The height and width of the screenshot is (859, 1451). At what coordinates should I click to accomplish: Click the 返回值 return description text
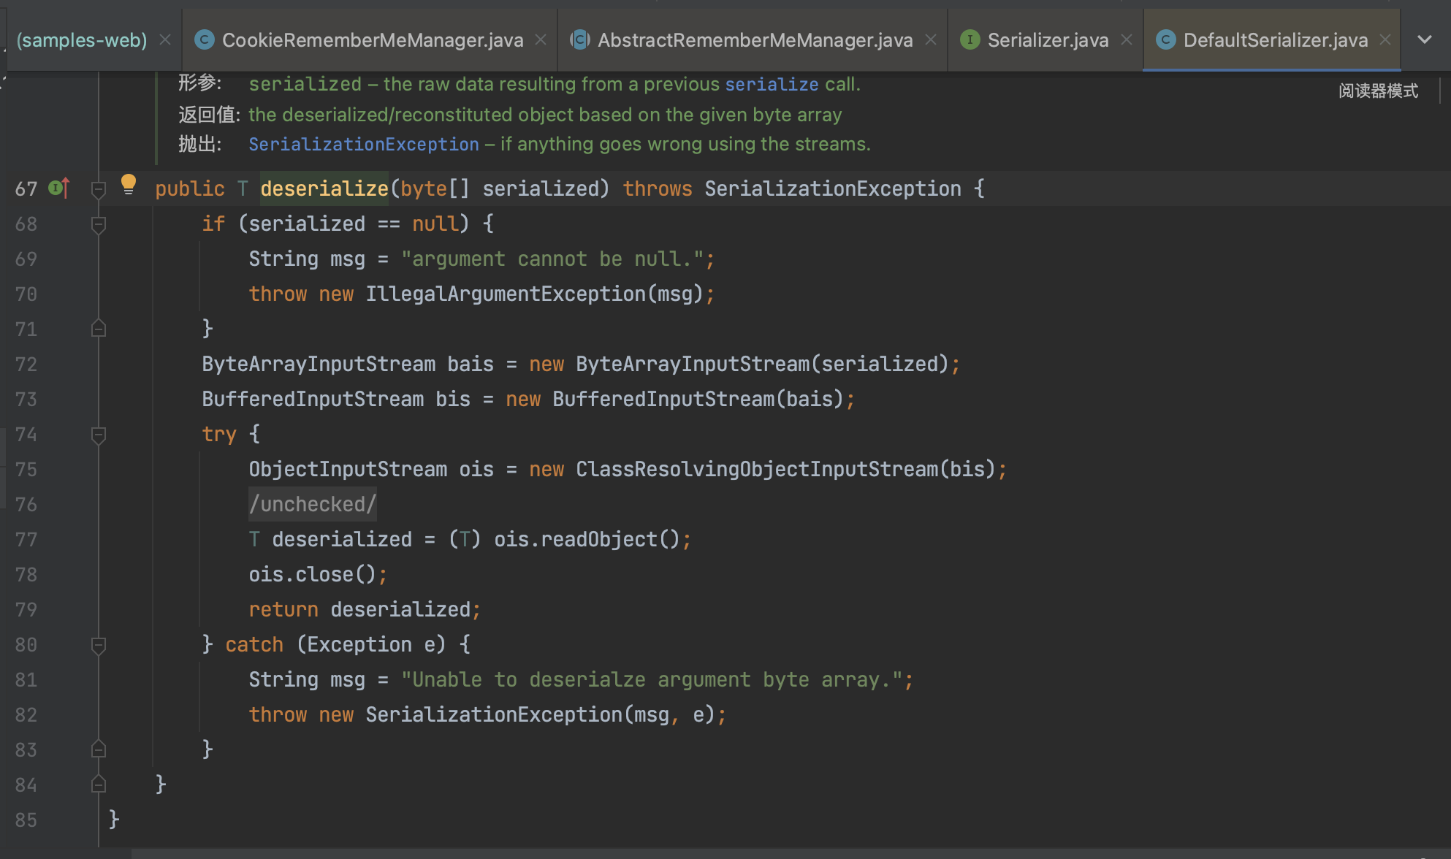pyautogui.click(x=545, y=115)
